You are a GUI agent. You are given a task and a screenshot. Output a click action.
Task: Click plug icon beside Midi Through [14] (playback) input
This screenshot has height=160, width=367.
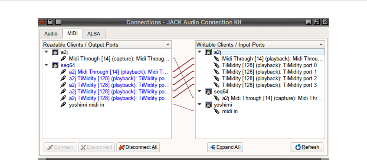tap(216, 59)
